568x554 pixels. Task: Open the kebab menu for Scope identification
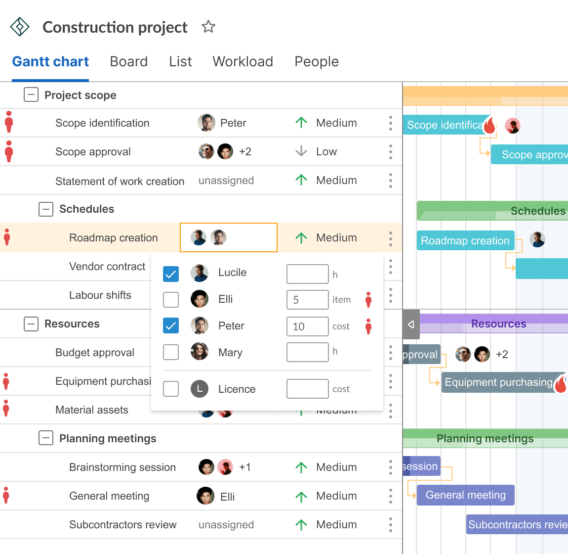(x=390, y=123)
